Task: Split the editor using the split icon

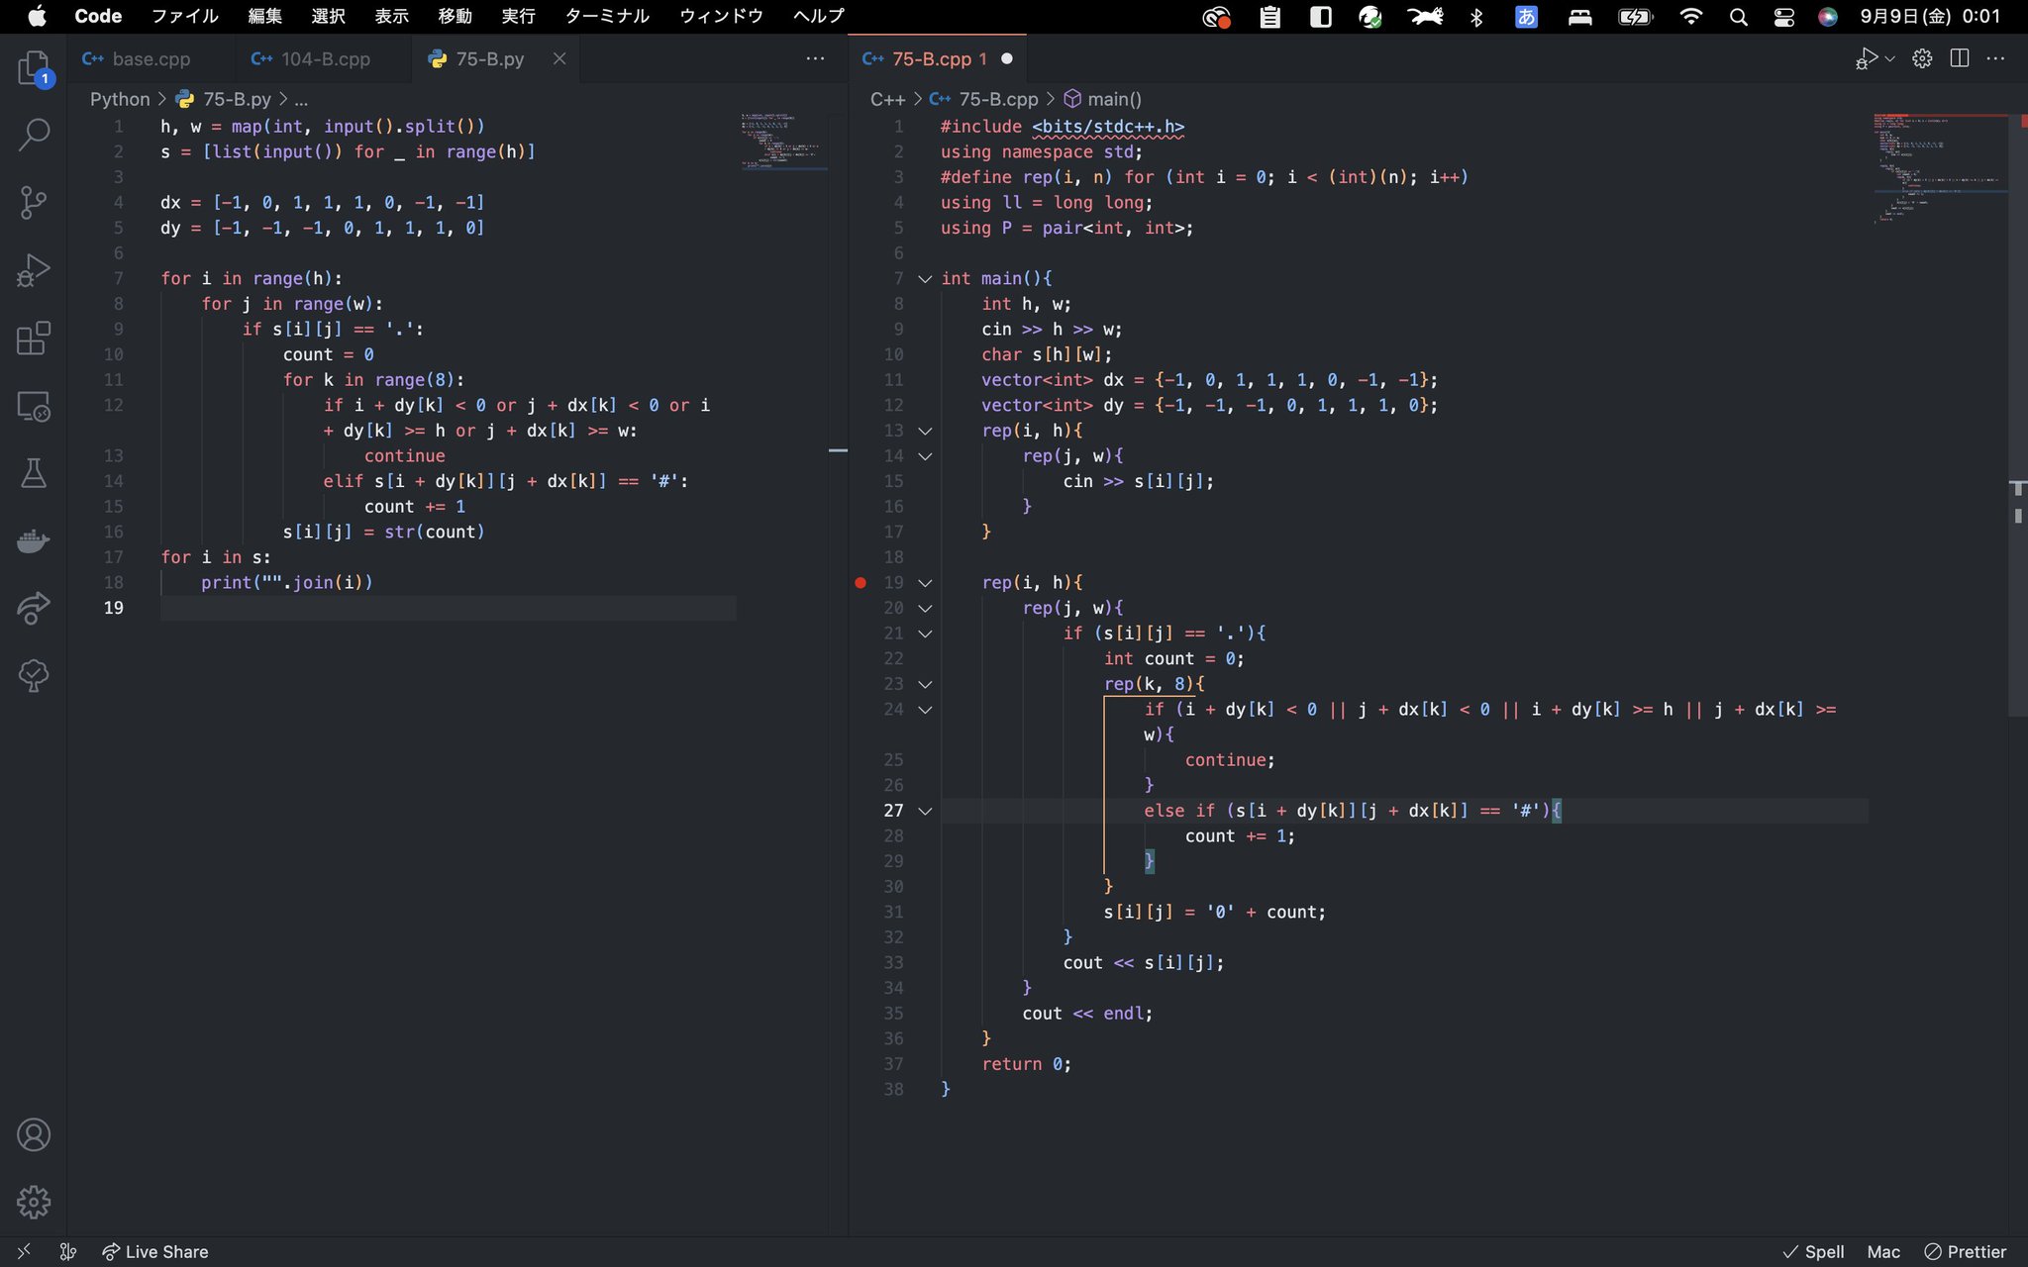Action: (1961, 57)
